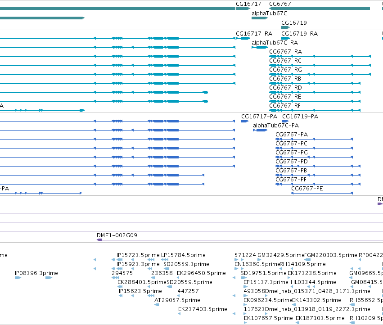Select feature 447257

pyautogui.click(x=188, y=291)
